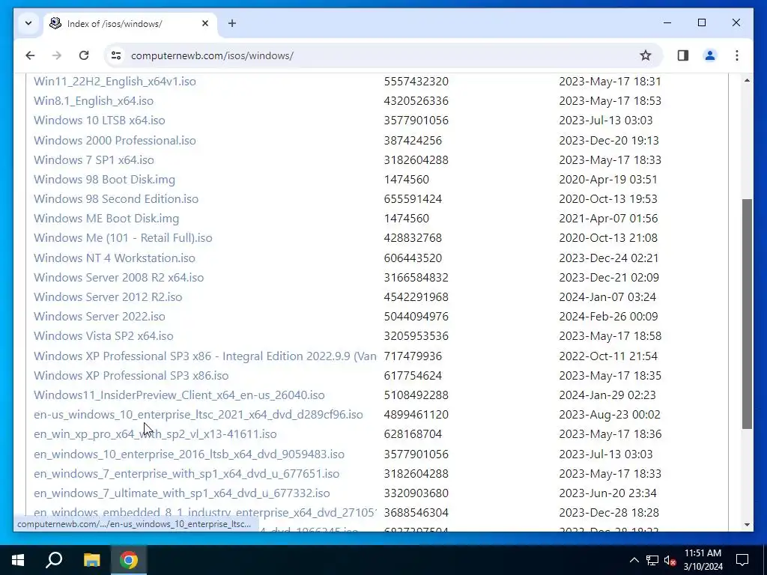Open the notification center icon
Image resolution: width=767 pixels, height=575 pixels.
(742, 560)
